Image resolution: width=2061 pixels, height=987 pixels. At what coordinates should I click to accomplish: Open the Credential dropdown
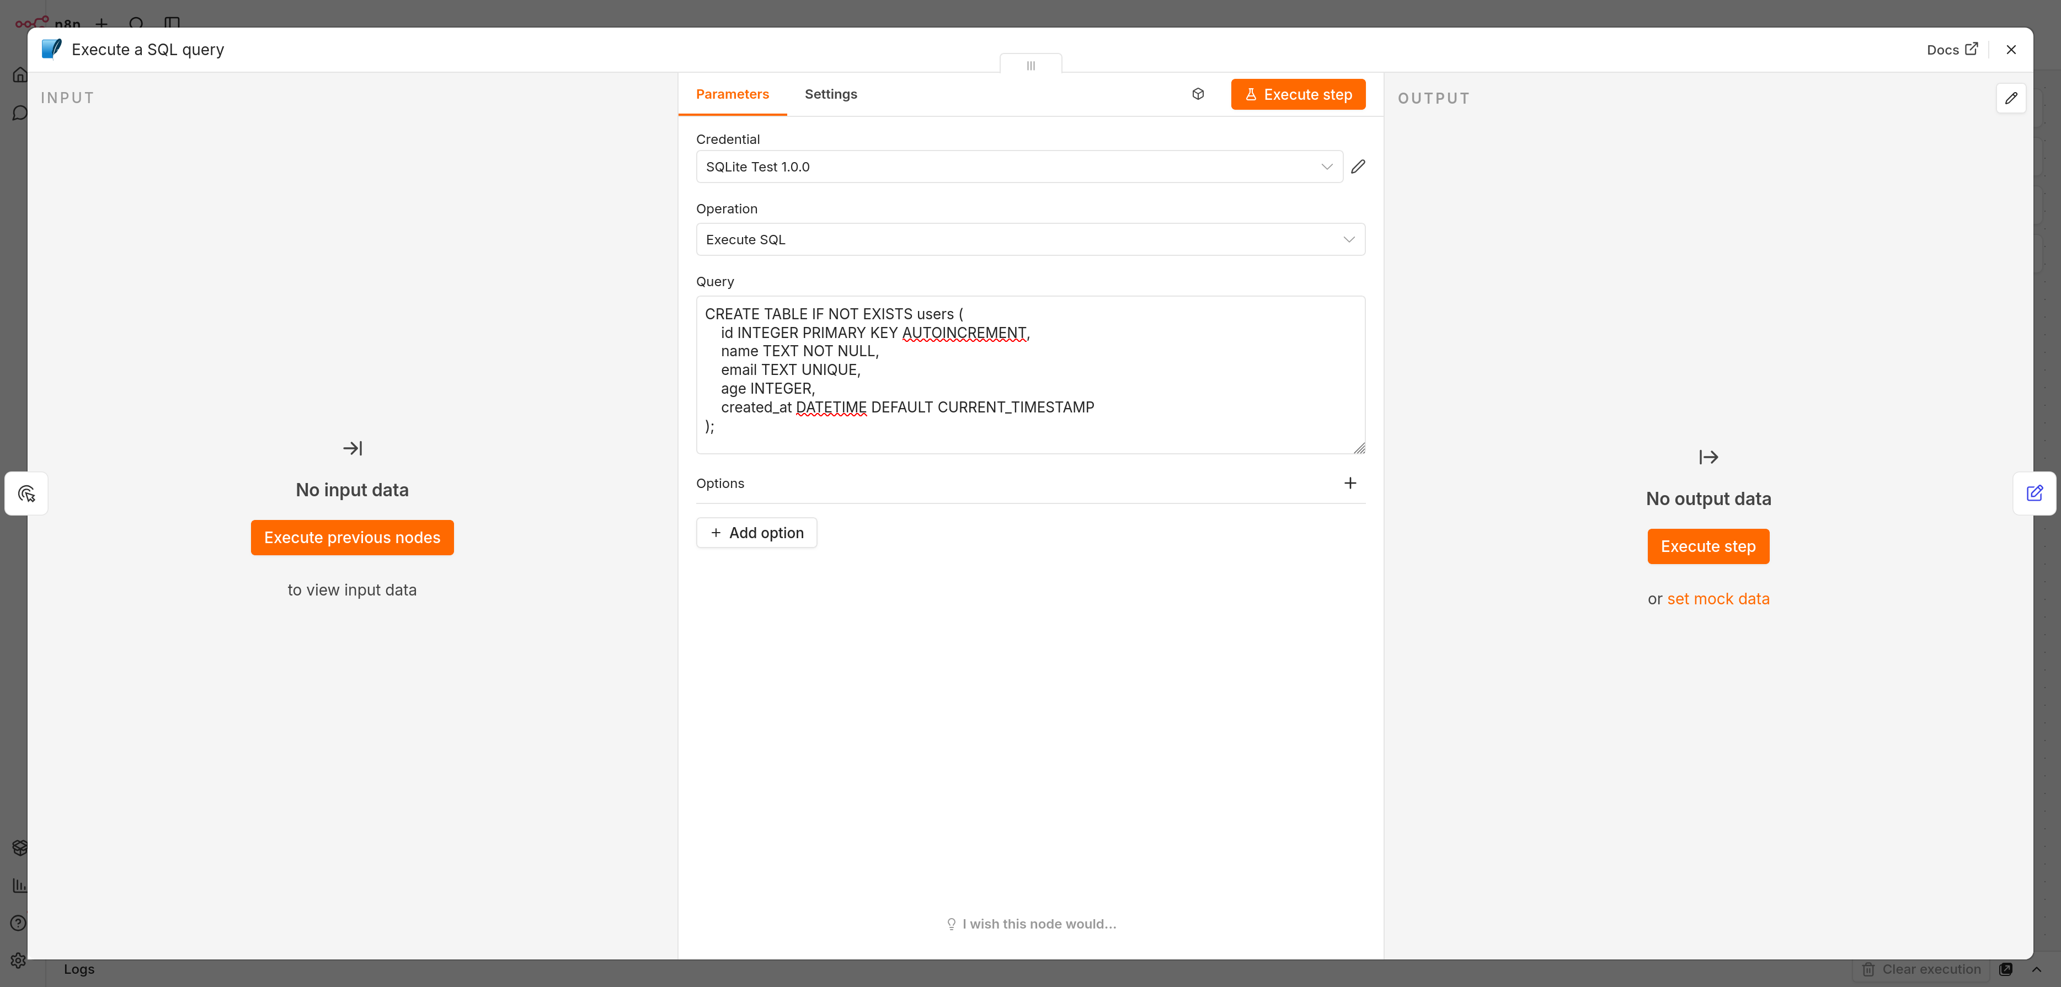click(1018, 167)
